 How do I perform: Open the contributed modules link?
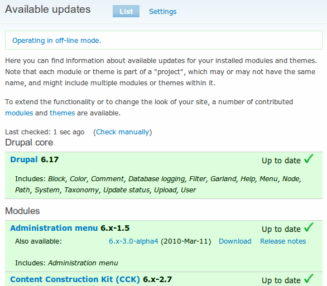[x=19, y=113]
